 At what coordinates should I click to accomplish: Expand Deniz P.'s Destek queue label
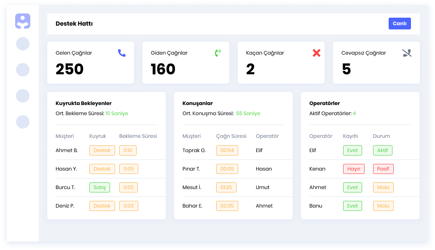(x=102, y=206)
